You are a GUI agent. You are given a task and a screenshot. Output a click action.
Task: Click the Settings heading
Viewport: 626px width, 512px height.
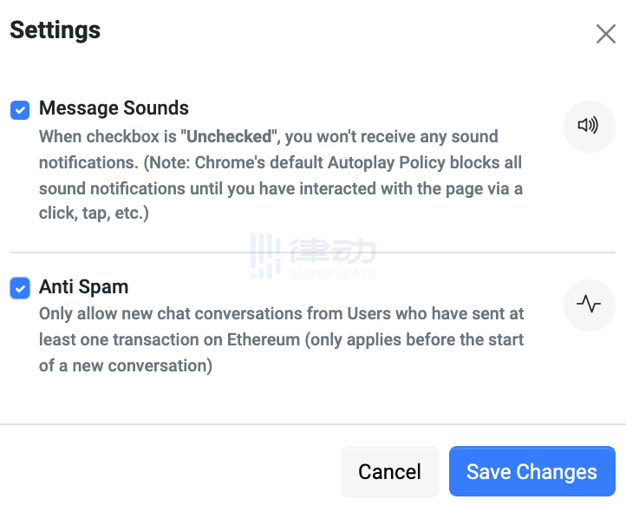tap(55, 30)
